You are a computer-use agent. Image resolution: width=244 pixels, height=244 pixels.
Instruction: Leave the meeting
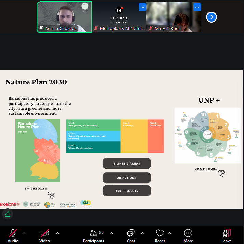coord(226,235)
